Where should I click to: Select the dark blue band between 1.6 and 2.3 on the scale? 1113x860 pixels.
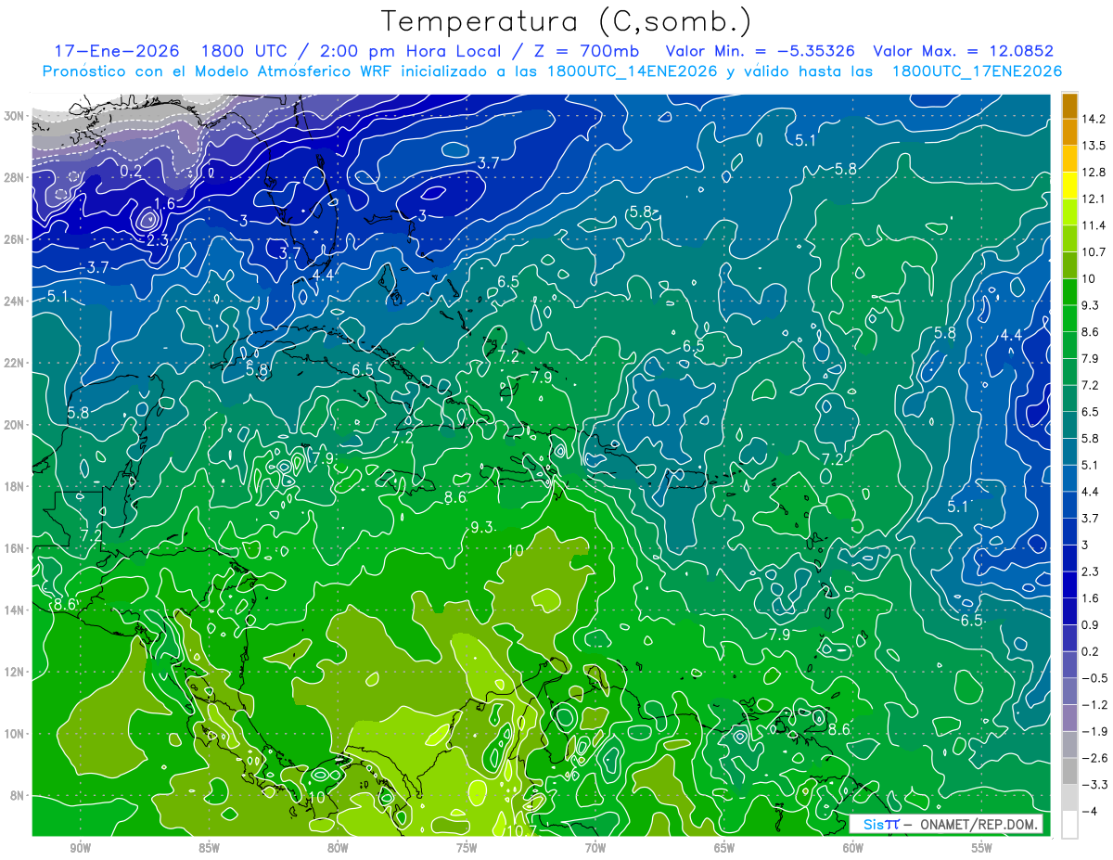(1069, 584)
